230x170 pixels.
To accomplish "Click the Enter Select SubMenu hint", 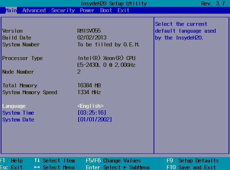I will 118,167.
